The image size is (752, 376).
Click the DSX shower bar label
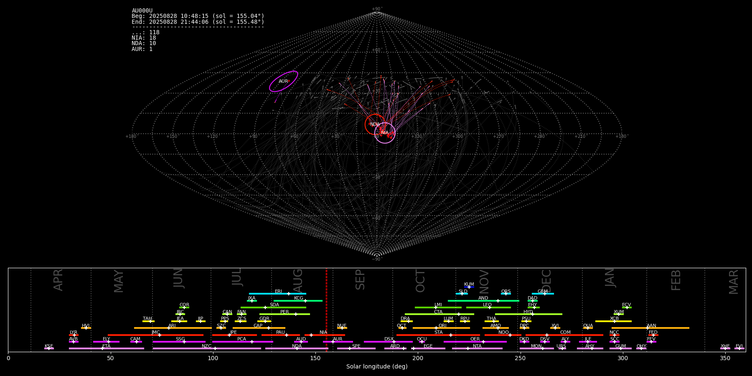tap(389, 339)
